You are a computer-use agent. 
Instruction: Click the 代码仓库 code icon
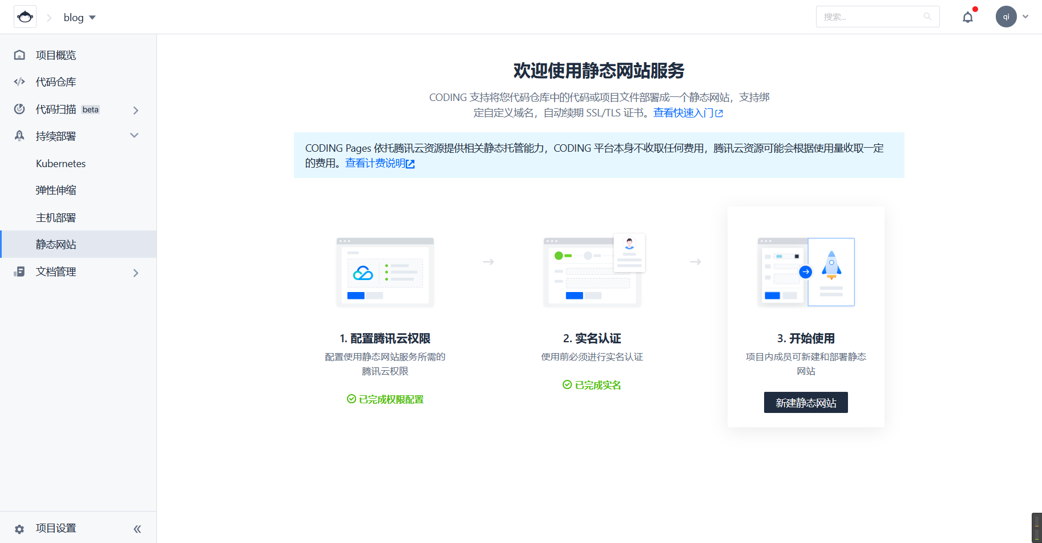point(19,82)
